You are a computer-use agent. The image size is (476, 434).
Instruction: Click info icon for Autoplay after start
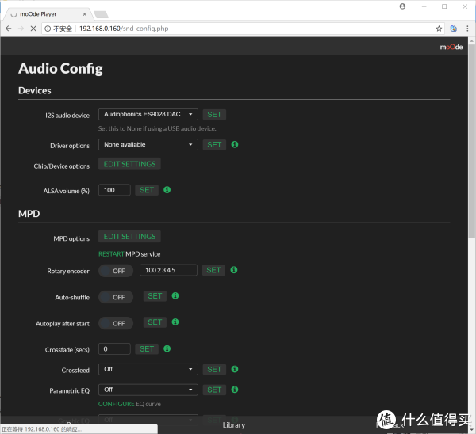click(175, 322)
